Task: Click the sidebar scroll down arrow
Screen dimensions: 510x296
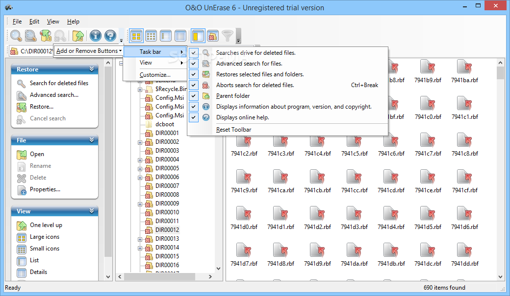Action: click(x=108, y=277)
